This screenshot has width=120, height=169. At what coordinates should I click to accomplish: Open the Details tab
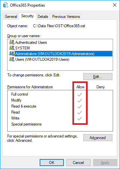pos(43,17)
